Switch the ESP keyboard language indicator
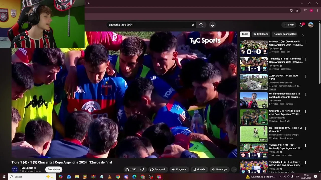321x180 pixels. point(297,177)
